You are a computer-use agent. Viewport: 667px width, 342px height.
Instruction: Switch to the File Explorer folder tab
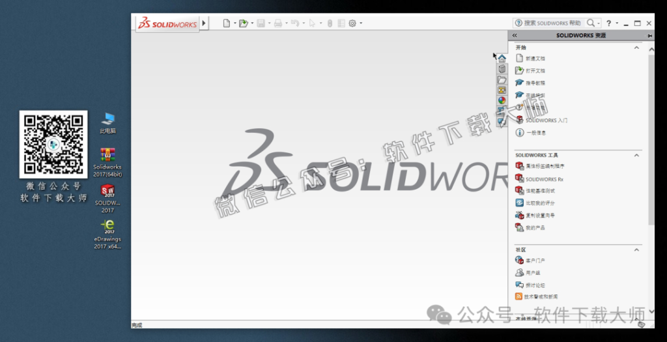click(x=502, y=79)
